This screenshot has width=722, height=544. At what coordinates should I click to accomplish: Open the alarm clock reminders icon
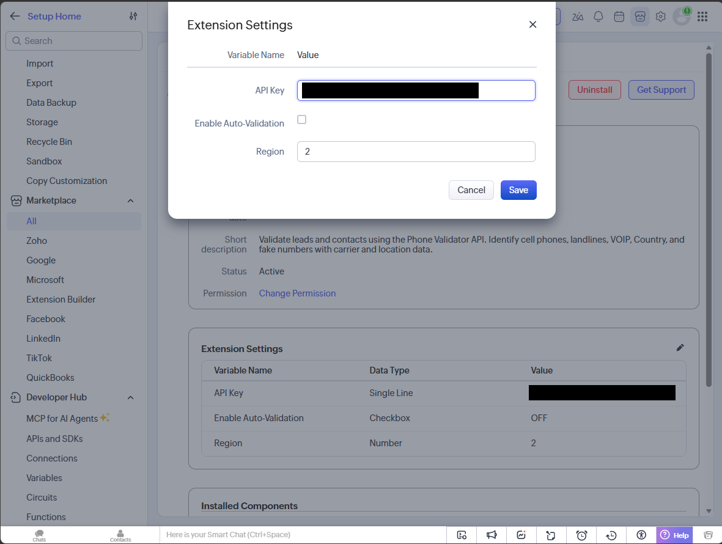coord(581,535)
